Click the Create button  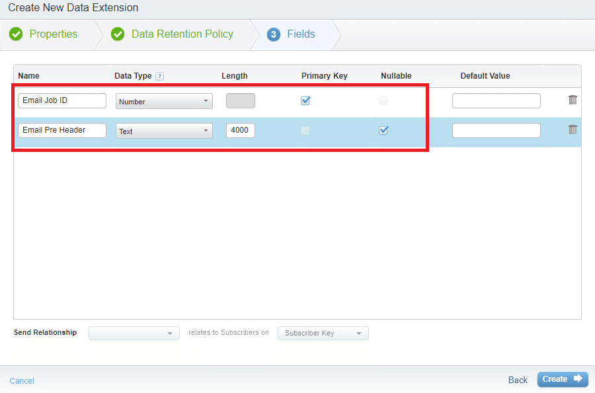(563, 379)
